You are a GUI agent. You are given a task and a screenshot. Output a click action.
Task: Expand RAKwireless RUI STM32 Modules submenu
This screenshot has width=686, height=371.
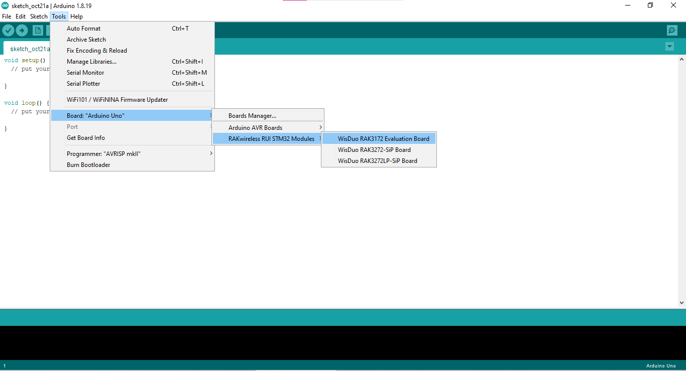[x=268, y=139]
